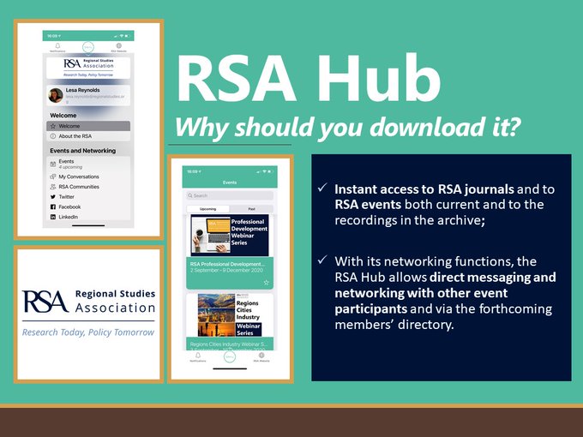The width and height of the screenshot is (583, 437).
Task: Click the 'Events and Networking' section header
Action: tap(83, 151)
